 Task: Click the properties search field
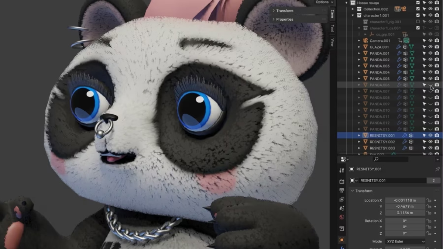(x=391, y=159)
